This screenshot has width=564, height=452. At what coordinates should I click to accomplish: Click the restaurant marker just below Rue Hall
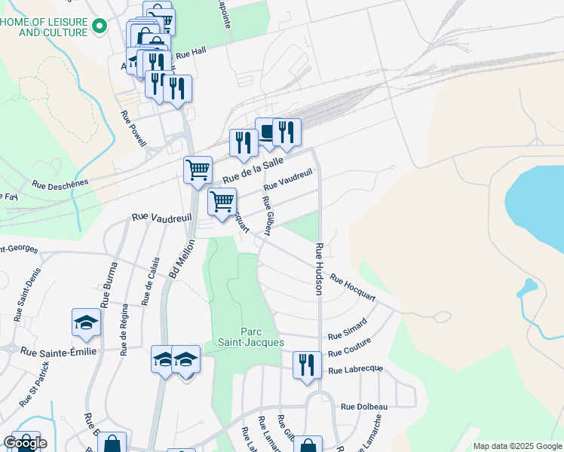(x=157, y=63)
